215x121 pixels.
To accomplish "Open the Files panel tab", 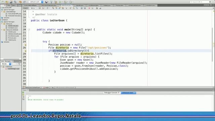I will coord(9,5).
